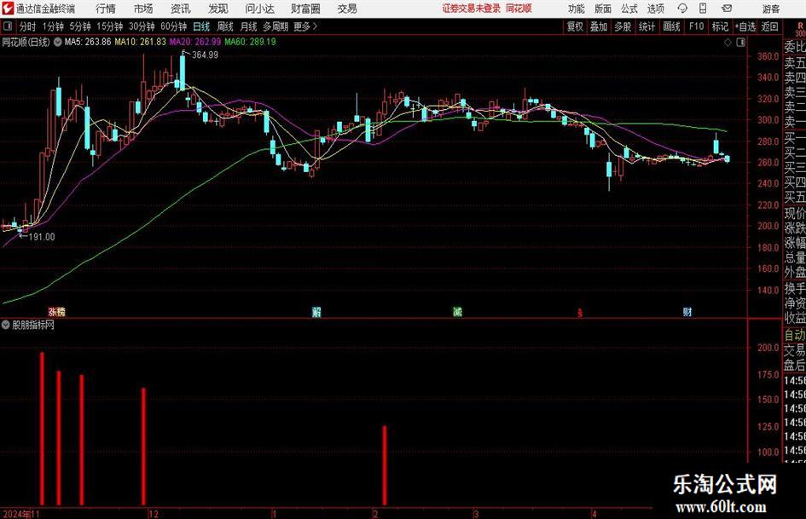Open the mail envelope icon

727,9
